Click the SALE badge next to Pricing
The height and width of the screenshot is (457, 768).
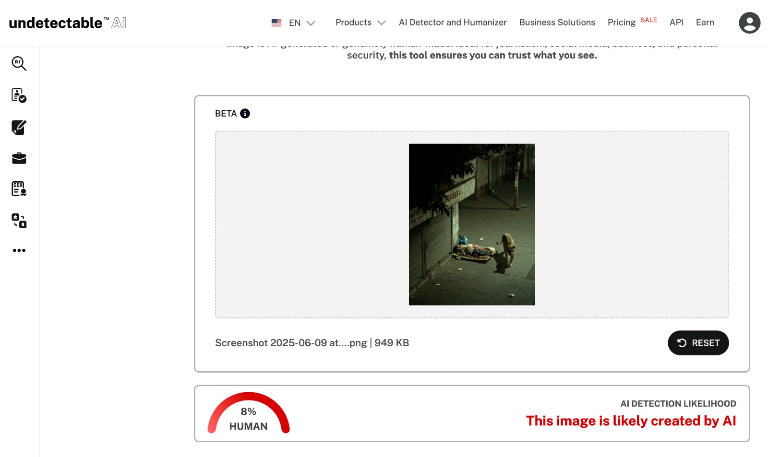(x=648, y=20)
